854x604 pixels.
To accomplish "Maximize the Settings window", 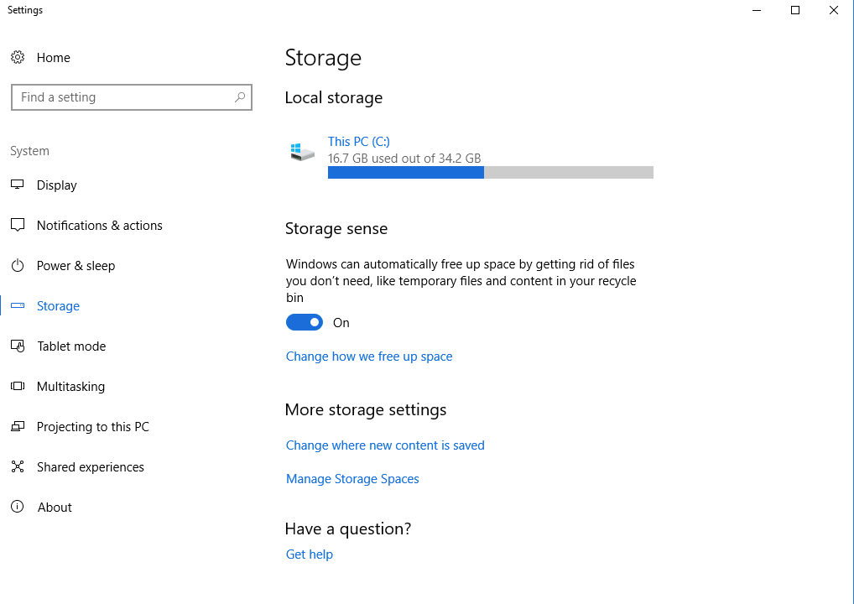I will (x=795, y=10).
